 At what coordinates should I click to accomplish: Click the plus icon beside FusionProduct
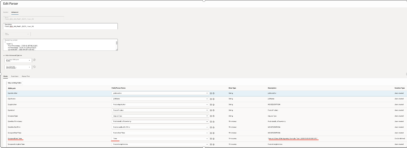tap(211, 110)
